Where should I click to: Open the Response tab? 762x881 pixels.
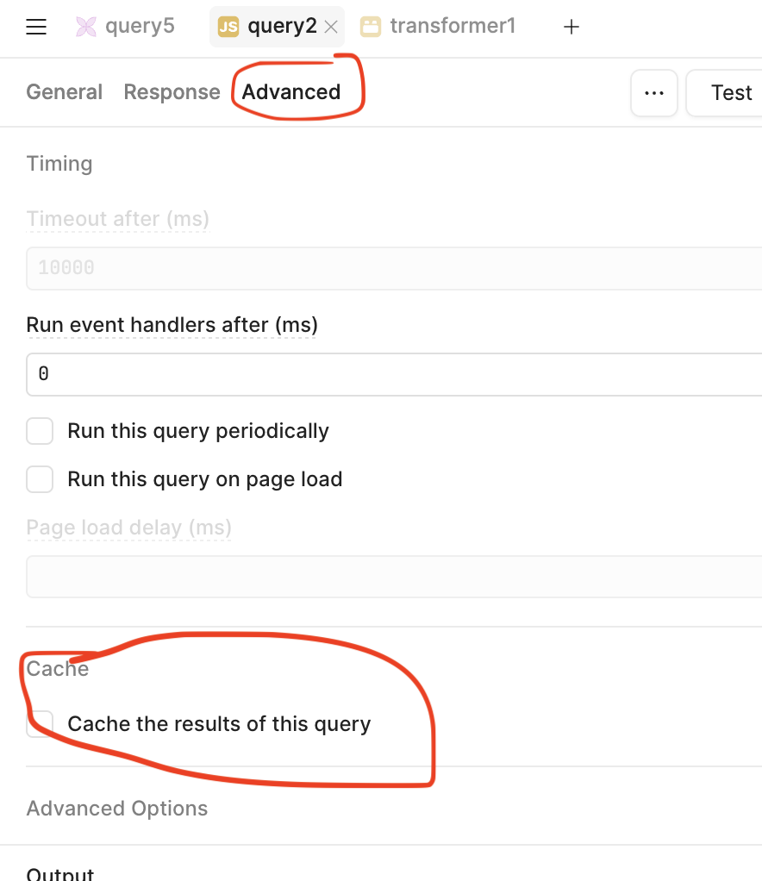click(x=172, y=92)
